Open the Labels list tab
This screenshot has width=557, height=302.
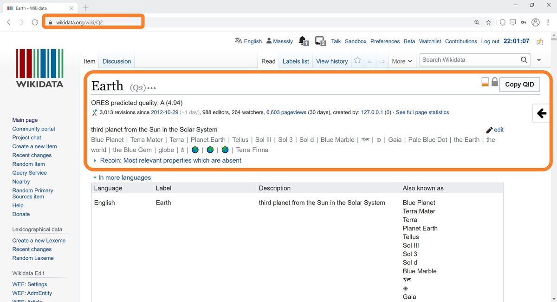click(x=296, y=61)
